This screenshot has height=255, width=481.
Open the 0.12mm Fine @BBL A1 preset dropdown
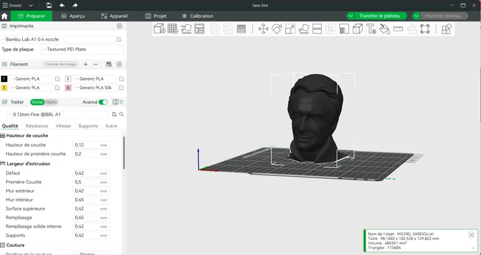pos(57,114)
